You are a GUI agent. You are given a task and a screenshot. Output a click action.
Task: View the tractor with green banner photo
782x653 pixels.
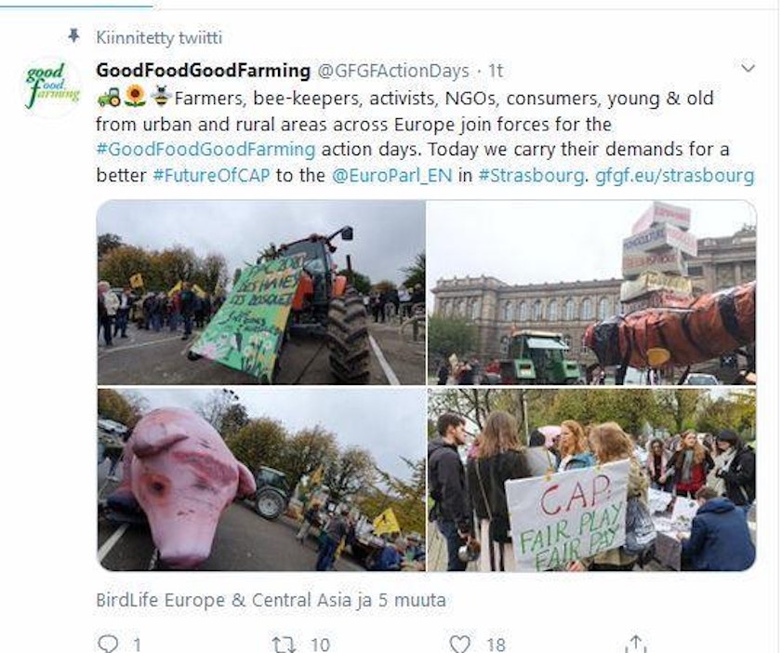click(261, 292)
